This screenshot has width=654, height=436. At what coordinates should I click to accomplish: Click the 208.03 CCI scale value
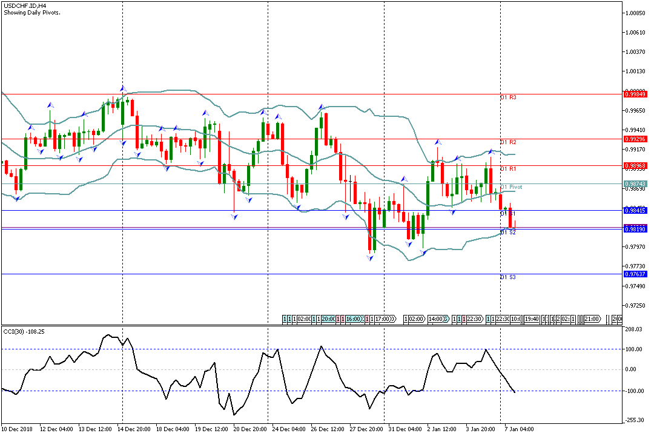[x=634, y=329]
